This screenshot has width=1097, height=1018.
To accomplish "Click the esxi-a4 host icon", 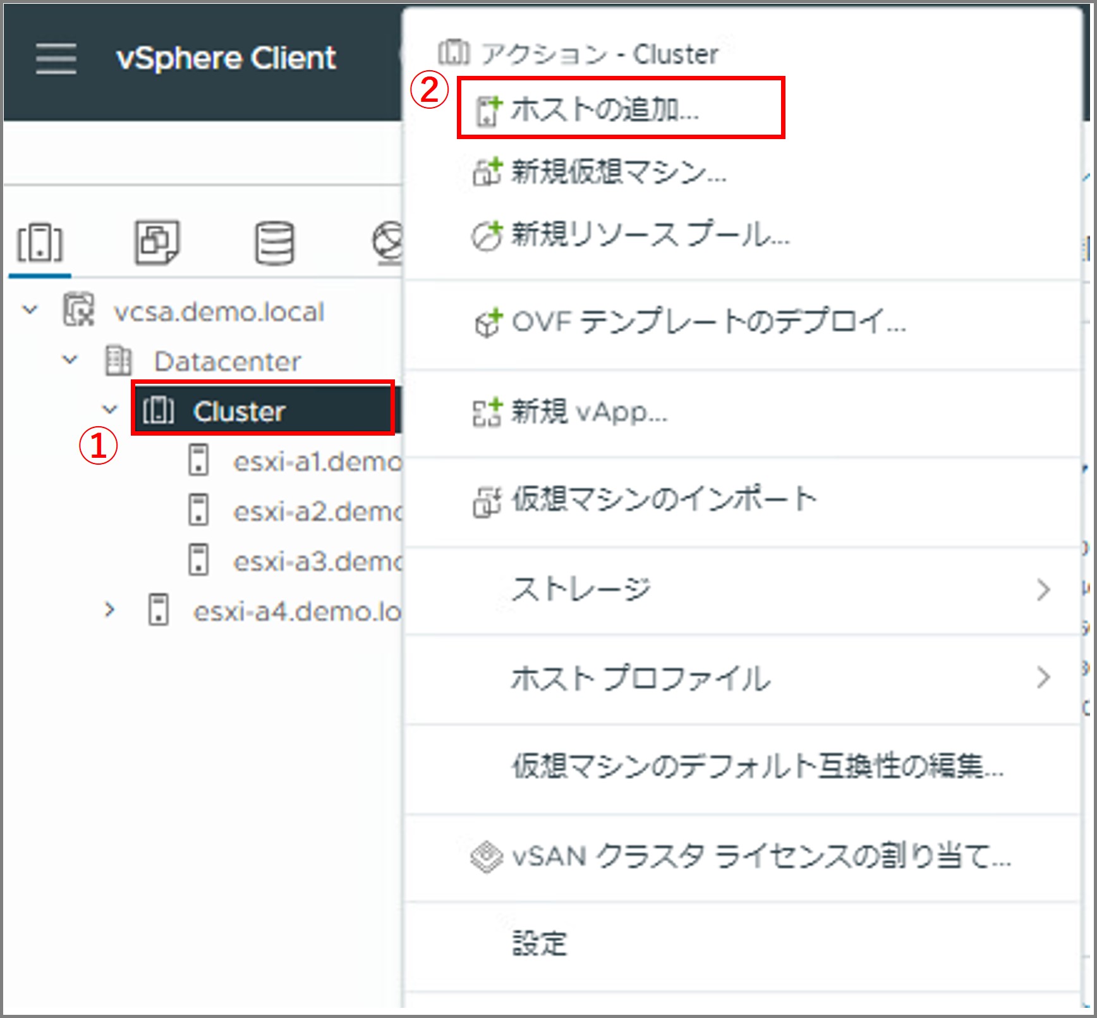I will (158, 610).
